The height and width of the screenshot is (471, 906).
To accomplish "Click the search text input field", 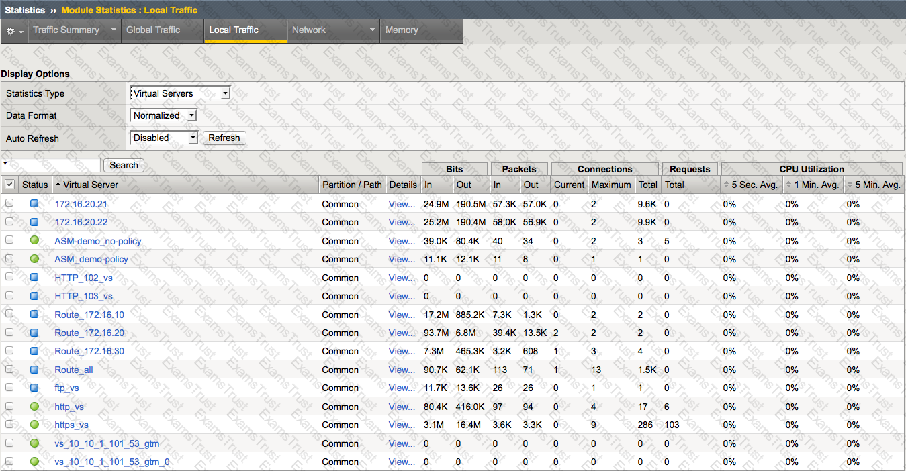I will [51, 165].
